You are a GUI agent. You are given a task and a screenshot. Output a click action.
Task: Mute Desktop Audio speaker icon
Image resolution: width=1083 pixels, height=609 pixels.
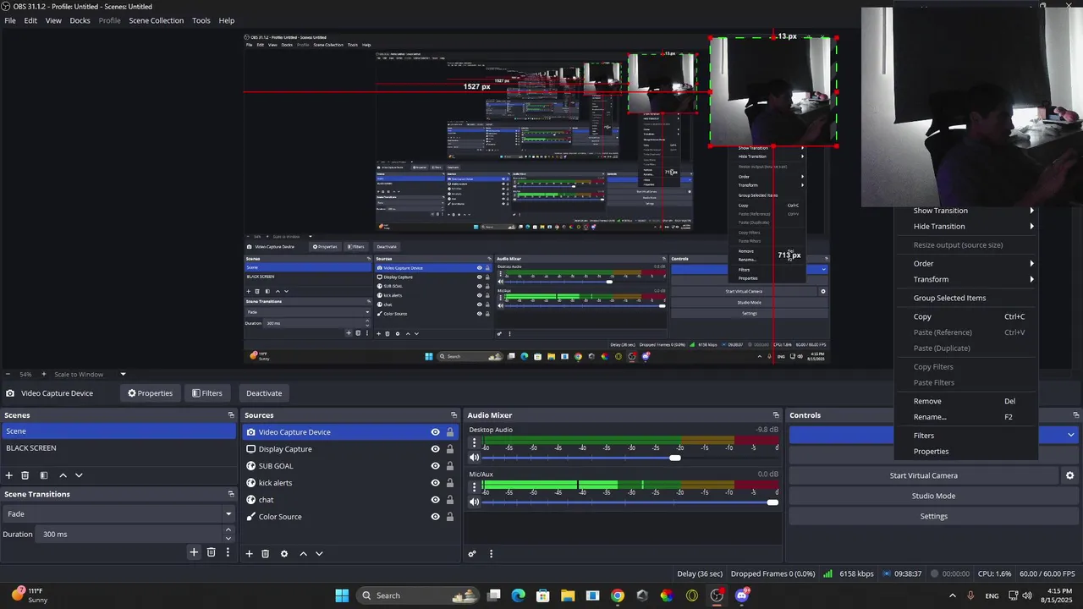475,458
